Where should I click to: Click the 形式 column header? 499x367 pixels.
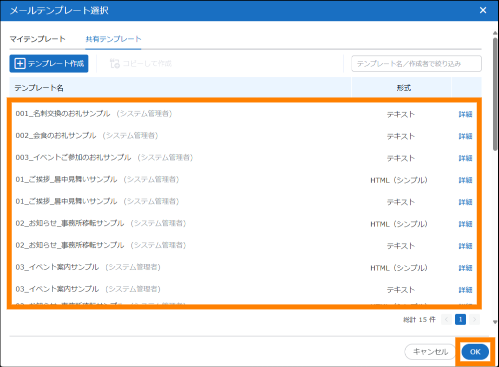(403, 88)
